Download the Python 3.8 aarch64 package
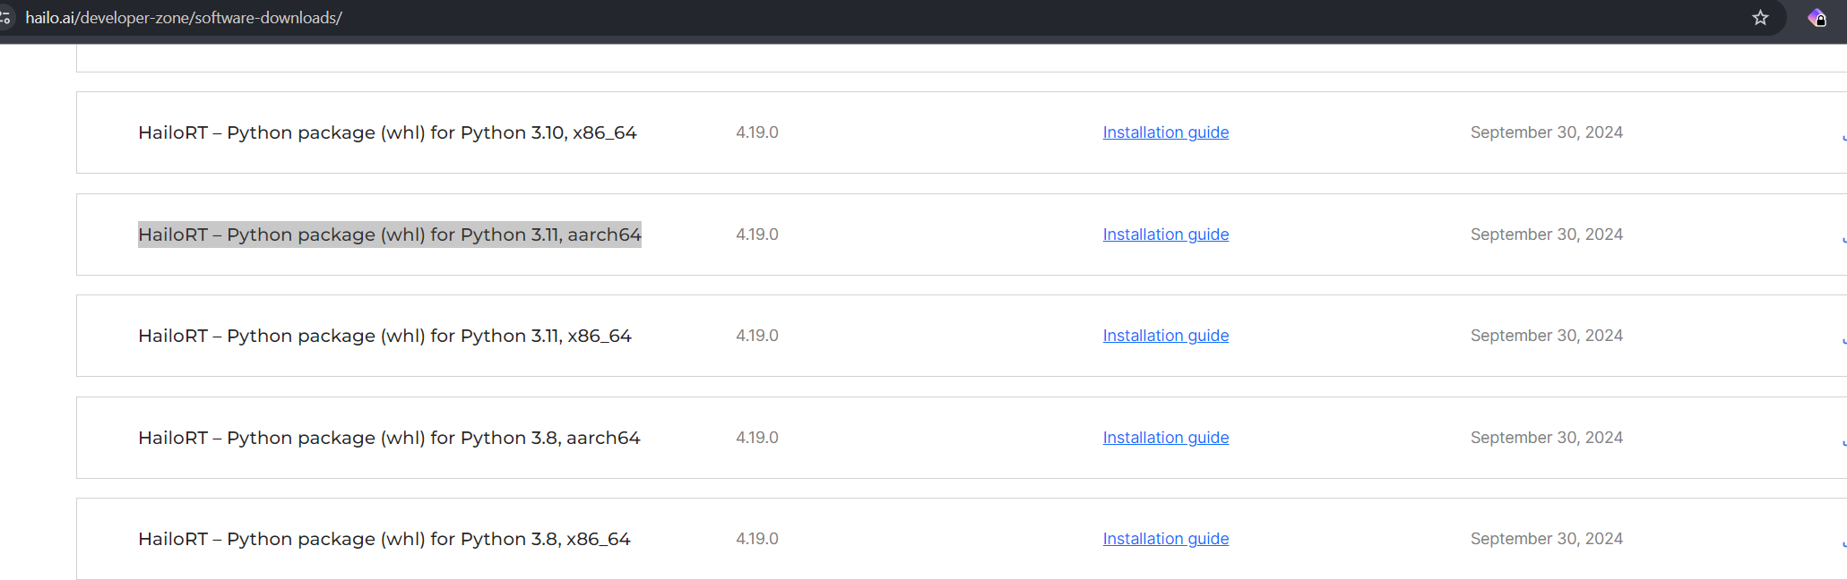 1843,442
